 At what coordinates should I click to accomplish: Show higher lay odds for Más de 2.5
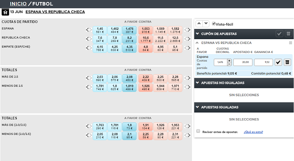[189, 78]
